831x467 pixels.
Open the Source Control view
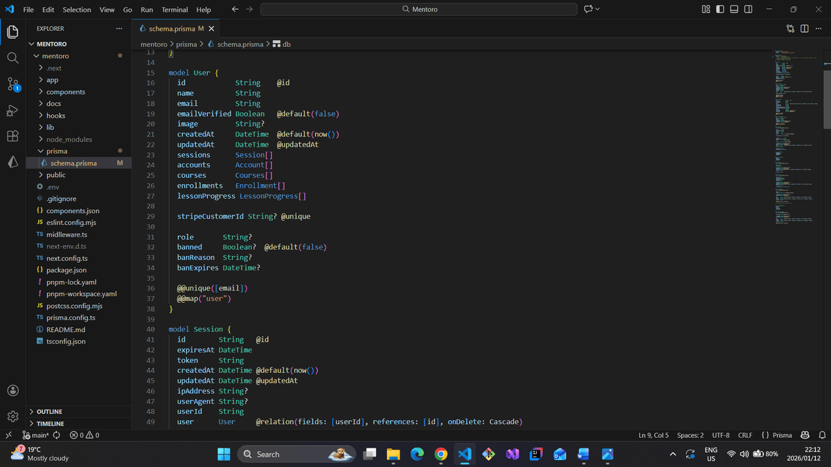12,84
